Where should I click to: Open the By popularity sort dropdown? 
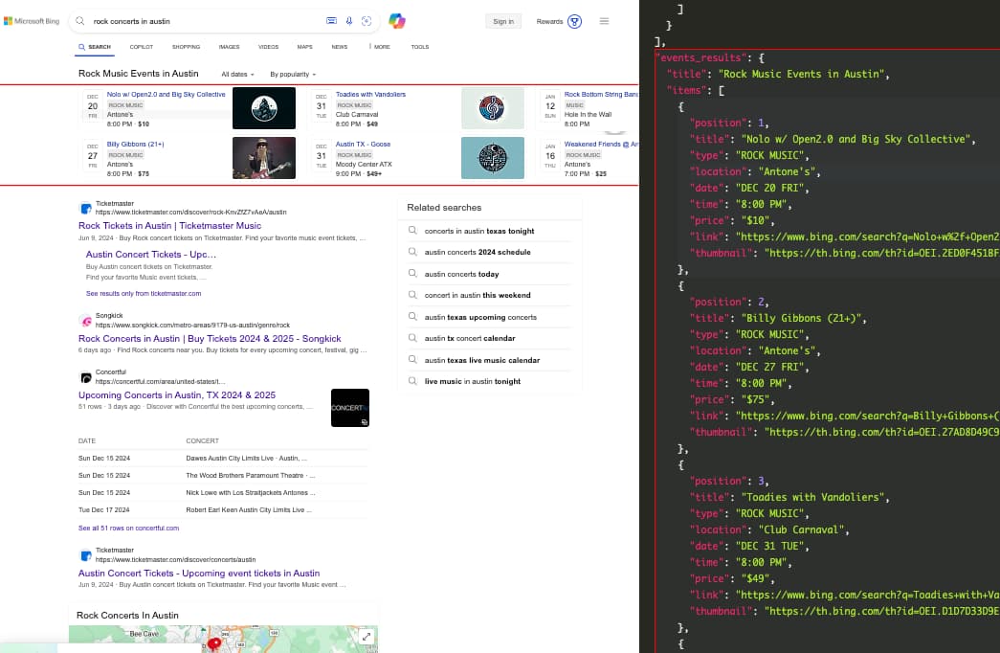tap(293, 74)
